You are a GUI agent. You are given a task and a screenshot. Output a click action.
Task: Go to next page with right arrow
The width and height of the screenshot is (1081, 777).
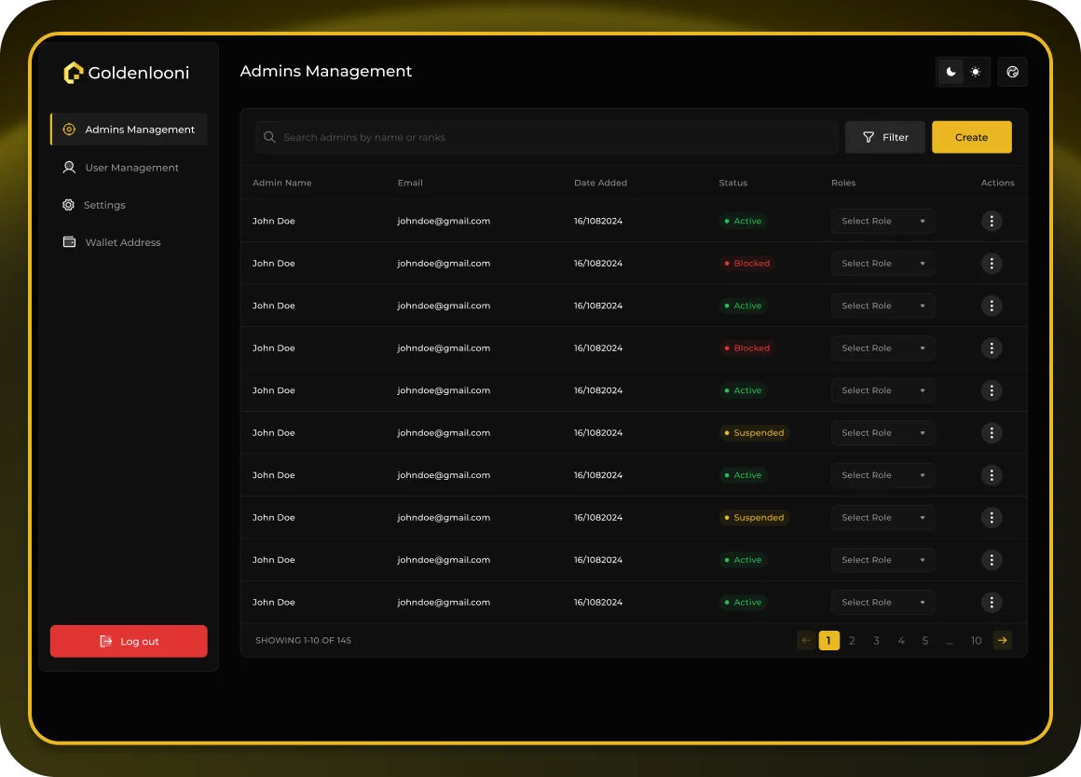[x=1002, y=640]
